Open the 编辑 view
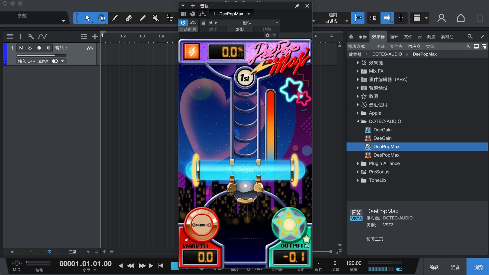This screenshot has width=489, height=275. point(434,267)
